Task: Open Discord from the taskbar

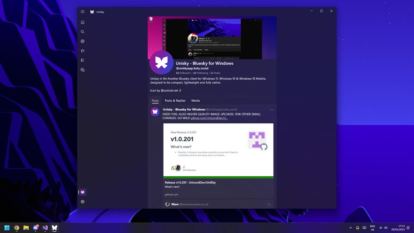Action: pyautogui.click(x=36, y=228)
